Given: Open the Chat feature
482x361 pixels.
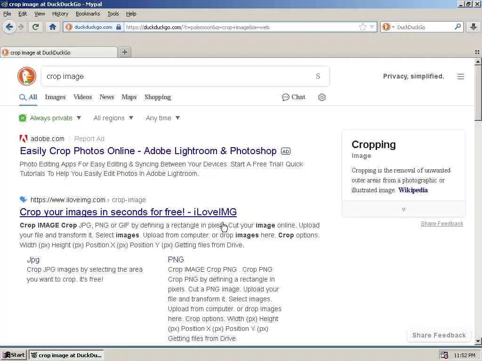Looking at the screenshot, I should pos(294,97).
